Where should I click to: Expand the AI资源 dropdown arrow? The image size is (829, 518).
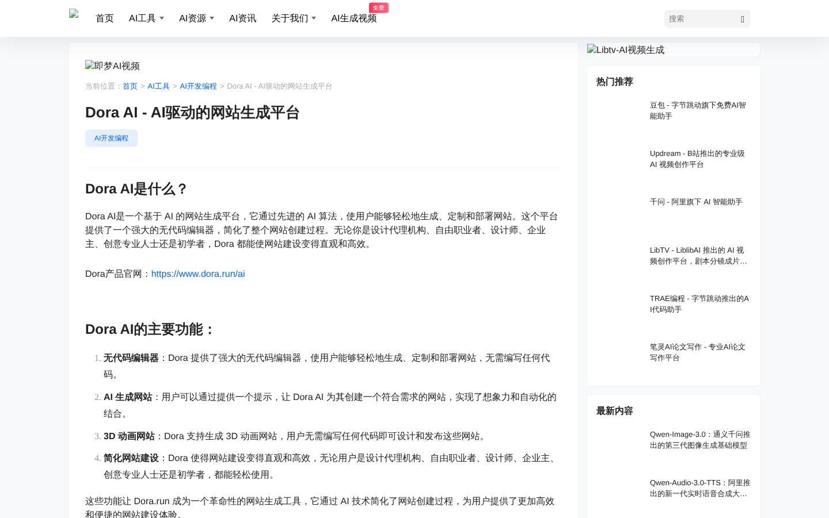[x=212, y=18]
